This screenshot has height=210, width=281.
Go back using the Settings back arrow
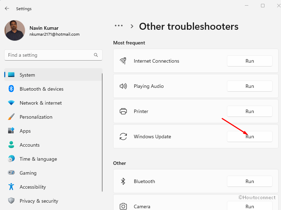pyautogui.click(x=7, y=8)
